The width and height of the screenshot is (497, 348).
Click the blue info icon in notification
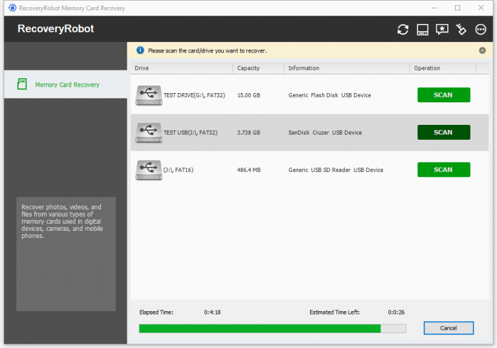(140, 50)
